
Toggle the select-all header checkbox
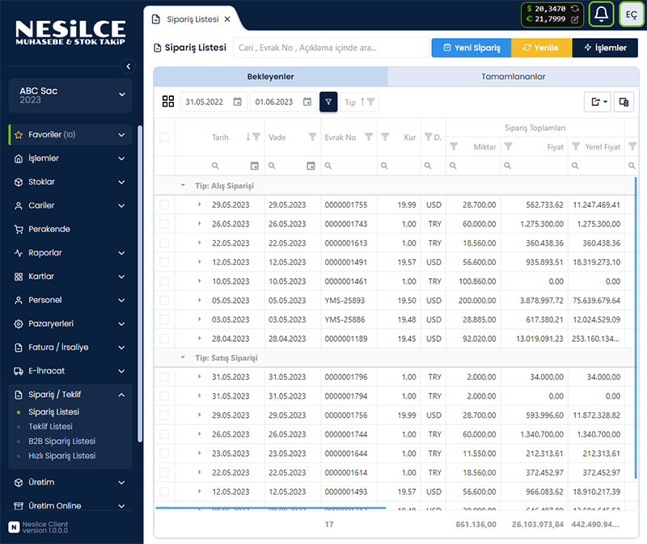click(164, 137)
